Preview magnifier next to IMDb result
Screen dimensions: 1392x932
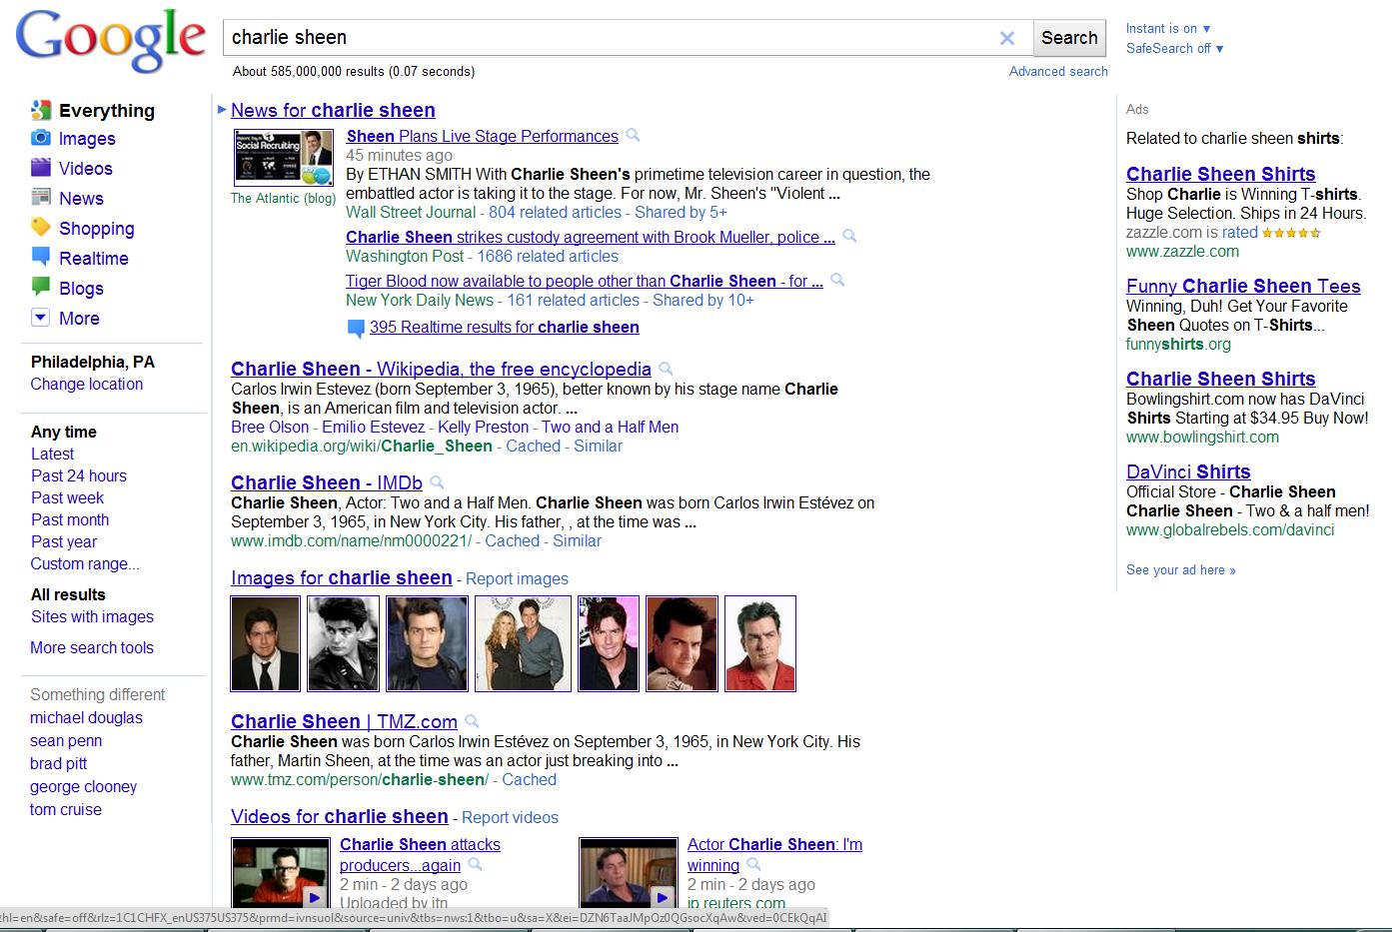[437, 482]
